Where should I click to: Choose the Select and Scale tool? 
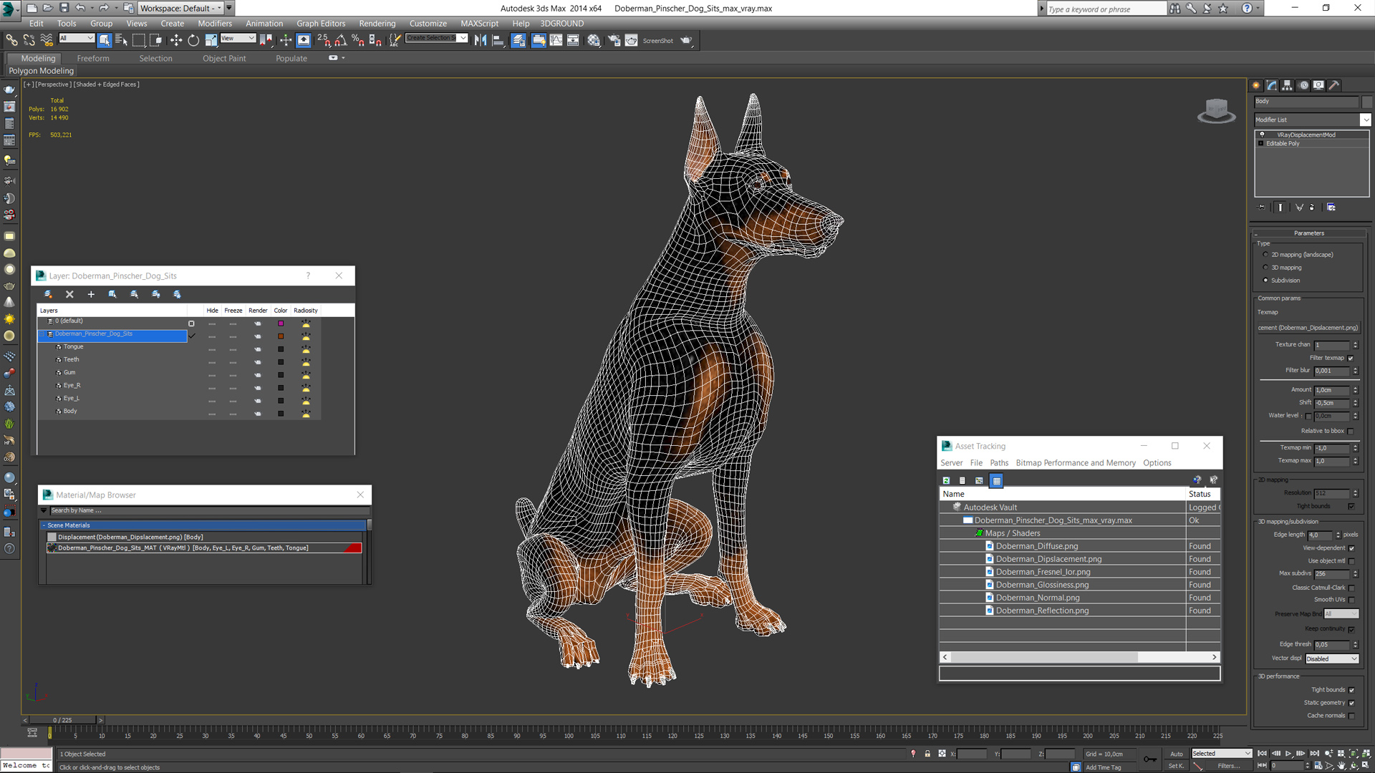pyautogui.click(x=211, y=40)
